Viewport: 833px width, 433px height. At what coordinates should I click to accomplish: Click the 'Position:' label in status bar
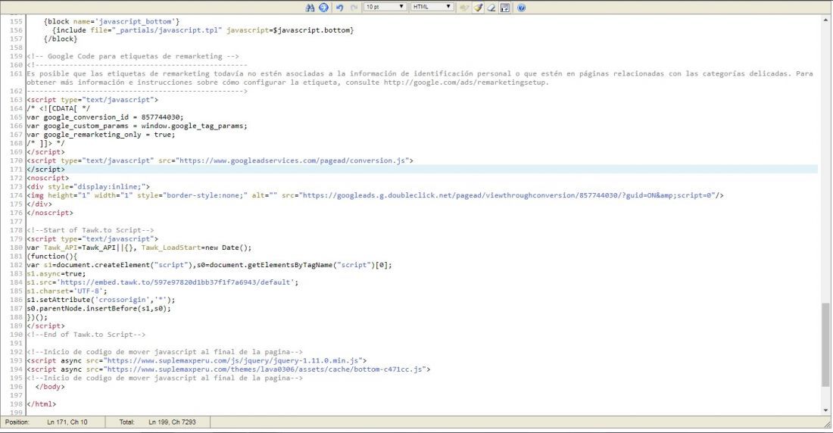(x=17, y=422)
